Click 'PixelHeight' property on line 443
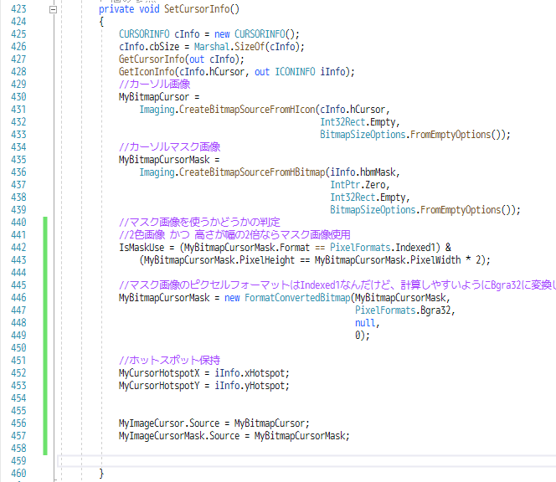The height and width of the screenshot is (482, 556). click(x=267, y=260)
